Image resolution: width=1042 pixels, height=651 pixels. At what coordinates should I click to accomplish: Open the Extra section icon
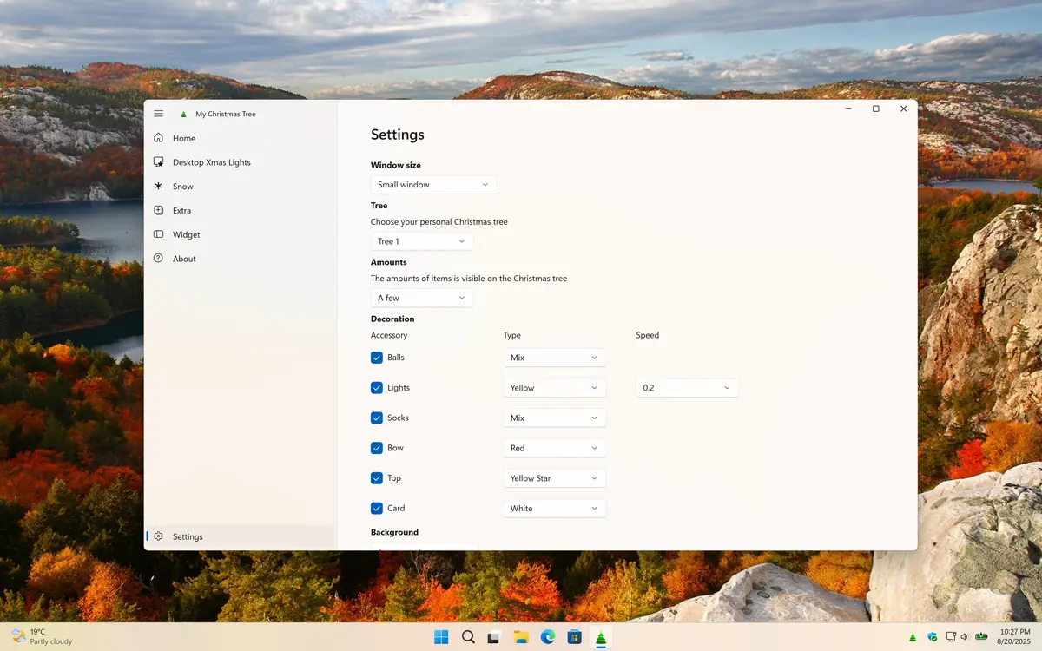tap(158, 210)
